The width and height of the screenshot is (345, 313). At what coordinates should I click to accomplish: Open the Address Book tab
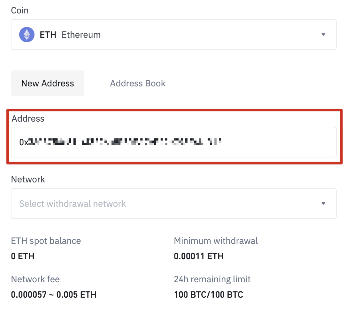click(138, 84)
